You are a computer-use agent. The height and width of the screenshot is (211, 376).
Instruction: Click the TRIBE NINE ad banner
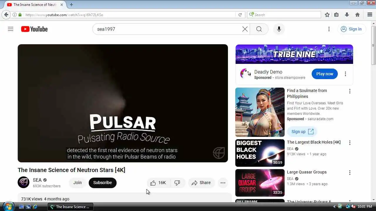294,54
